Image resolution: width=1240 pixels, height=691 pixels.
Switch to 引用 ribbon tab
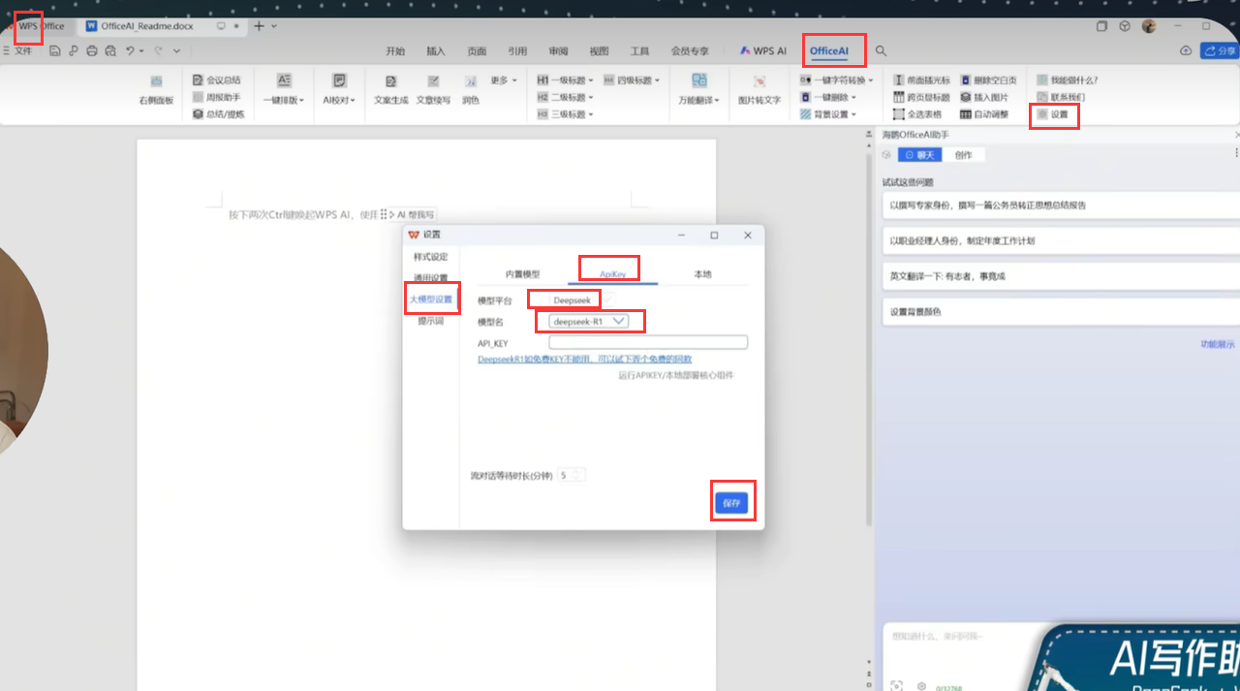[517, 51]
